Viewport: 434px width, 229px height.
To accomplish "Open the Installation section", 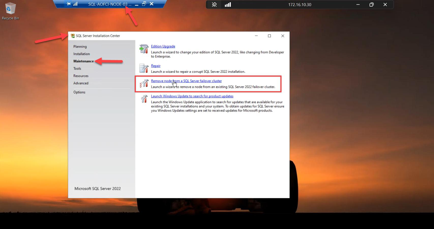I will point(82,54).
